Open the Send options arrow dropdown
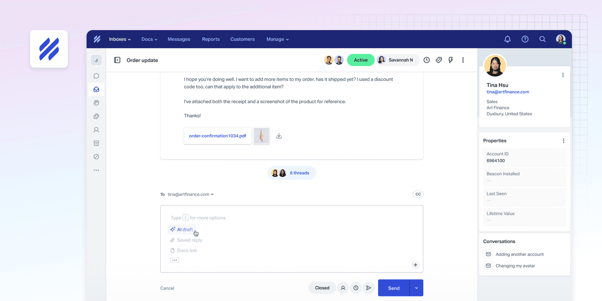Screen dimensions: 602x301 416,288
